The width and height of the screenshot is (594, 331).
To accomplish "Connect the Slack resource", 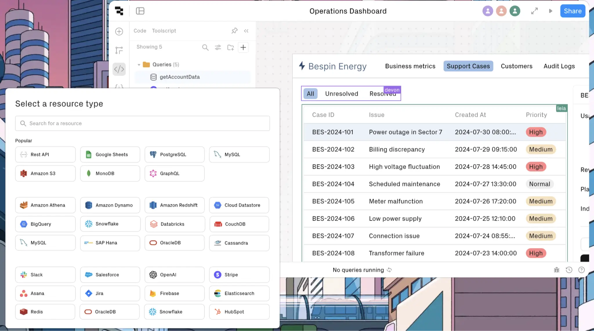I will coord(45,275).
